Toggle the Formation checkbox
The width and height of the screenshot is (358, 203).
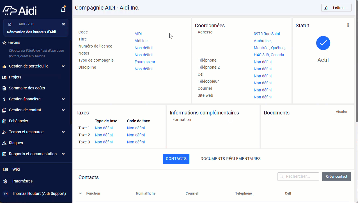coord(230,120)
